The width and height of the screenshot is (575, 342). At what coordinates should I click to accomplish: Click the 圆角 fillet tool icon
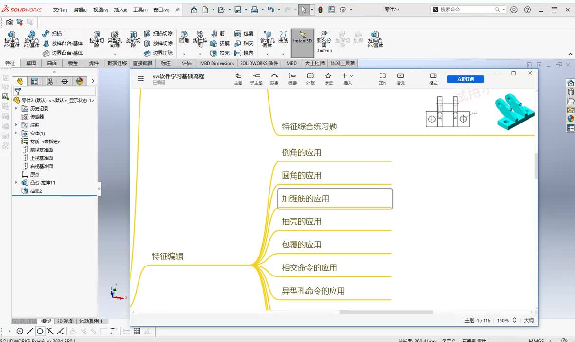(184, 37)
